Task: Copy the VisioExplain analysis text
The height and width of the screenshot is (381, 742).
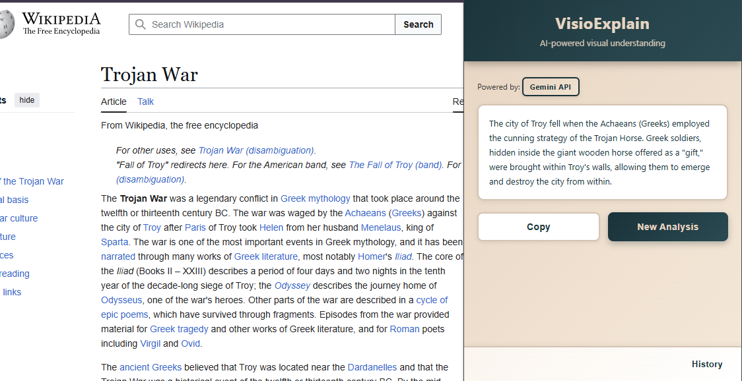Action: click(539, 227)
